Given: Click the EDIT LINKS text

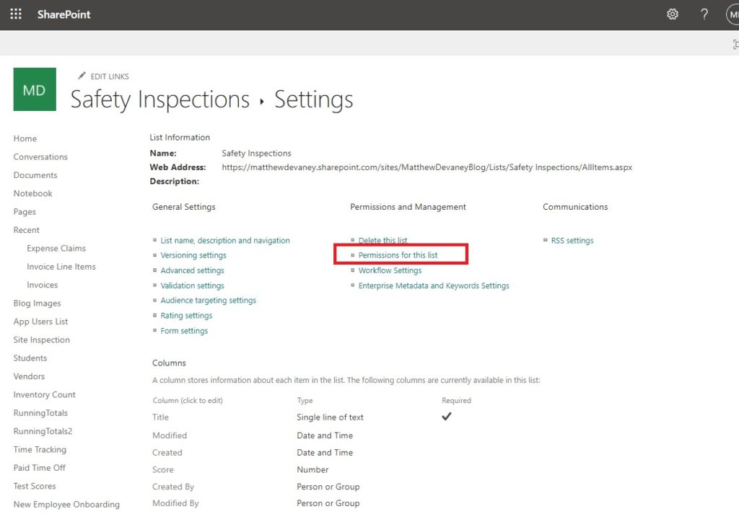Looking at the screenshot, I should pyautogui.click(x=110, y=76).
